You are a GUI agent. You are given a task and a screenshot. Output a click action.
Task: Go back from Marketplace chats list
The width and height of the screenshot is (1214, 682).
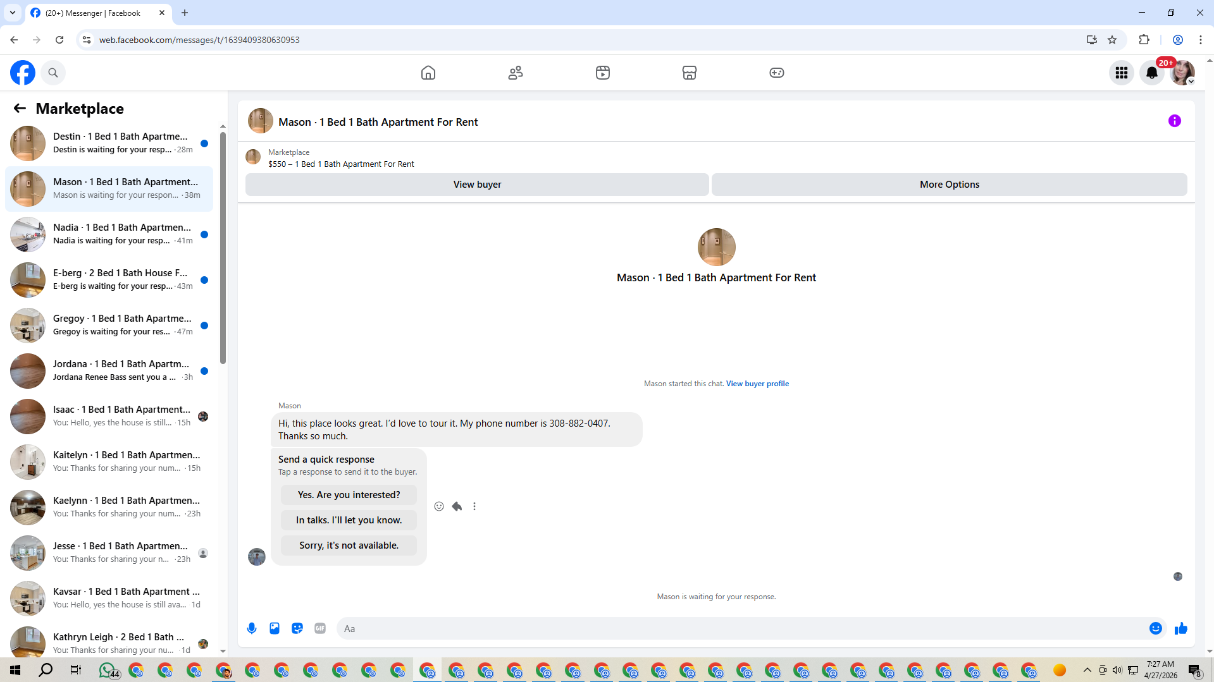[x=20, y=108]
